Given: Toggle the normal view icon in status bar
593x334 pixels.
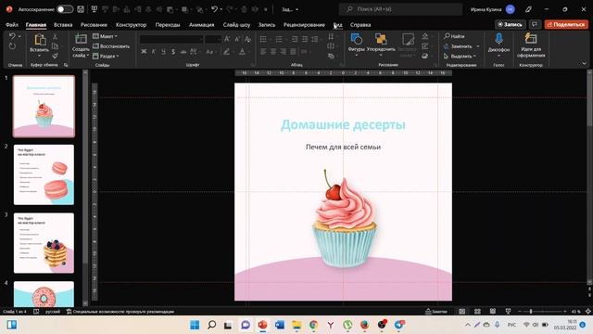Looking at the screenshot, I should 462,312.
